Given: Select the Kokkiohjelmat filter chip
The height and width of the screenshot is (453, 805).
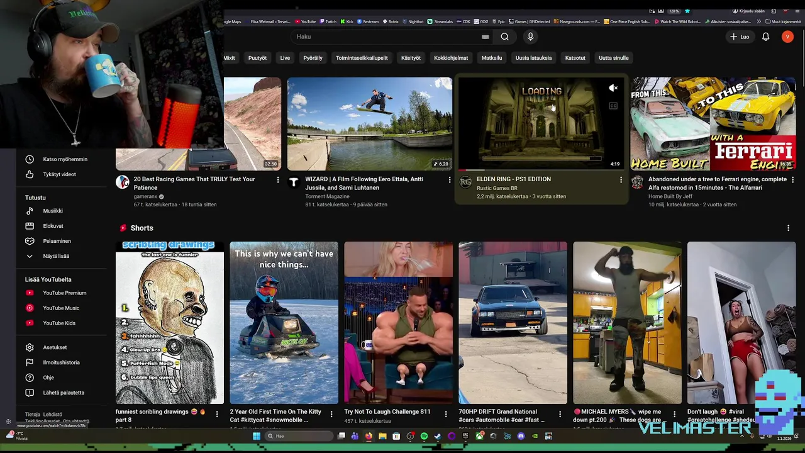Looking at the screenshot, I should [451, 58].
